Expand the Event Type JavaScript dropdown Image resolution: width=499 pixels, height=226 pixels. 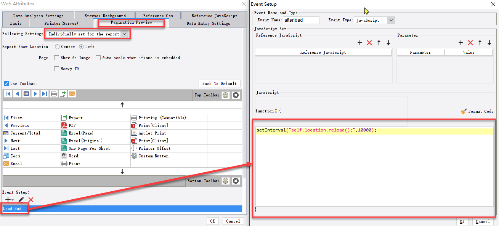tap(374, 20)
